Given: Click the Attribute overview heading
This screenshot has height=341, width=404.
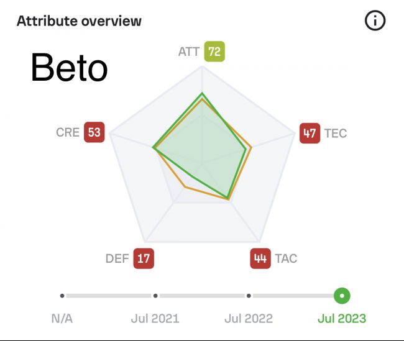Looking at the screenshot, I should [x=79, y=21].
